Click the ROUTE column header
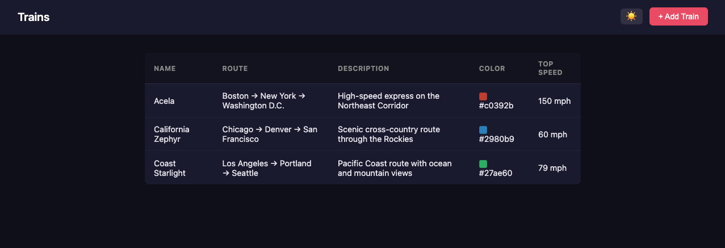 [235, 69]
